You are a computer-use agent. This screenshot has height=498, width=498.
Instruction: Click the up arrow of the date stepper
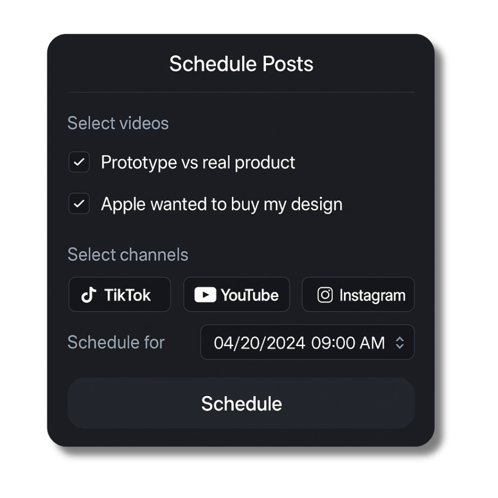click(x=400, y=339)
